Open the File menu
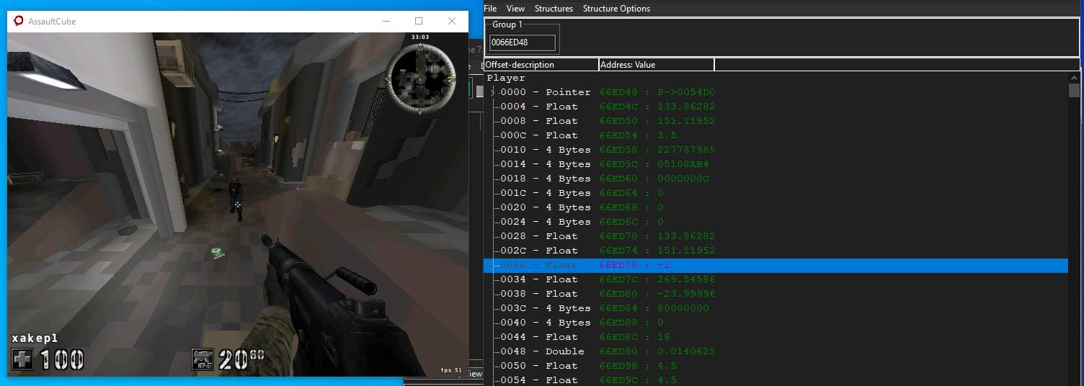This screenshot has width=1084, height=386. click(x=490, y=9)
